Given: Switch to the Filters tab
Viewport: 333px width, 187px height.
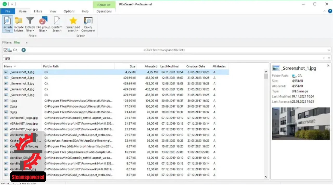Looking at the screenshot, I should tap(38, 11).
